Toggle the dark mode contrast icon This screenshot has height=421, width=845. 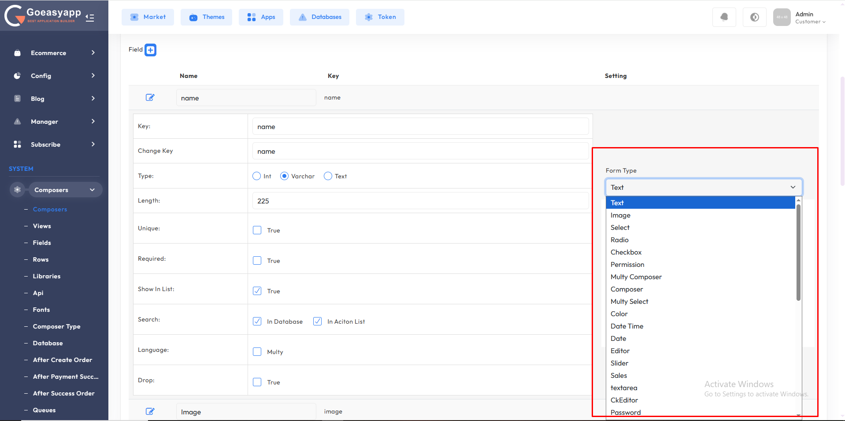754,17
